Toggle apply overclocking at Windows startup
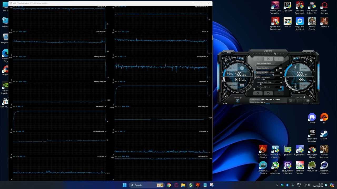This screenshot has width=337, height=189. pyautogui.click(x=237, y=101)
